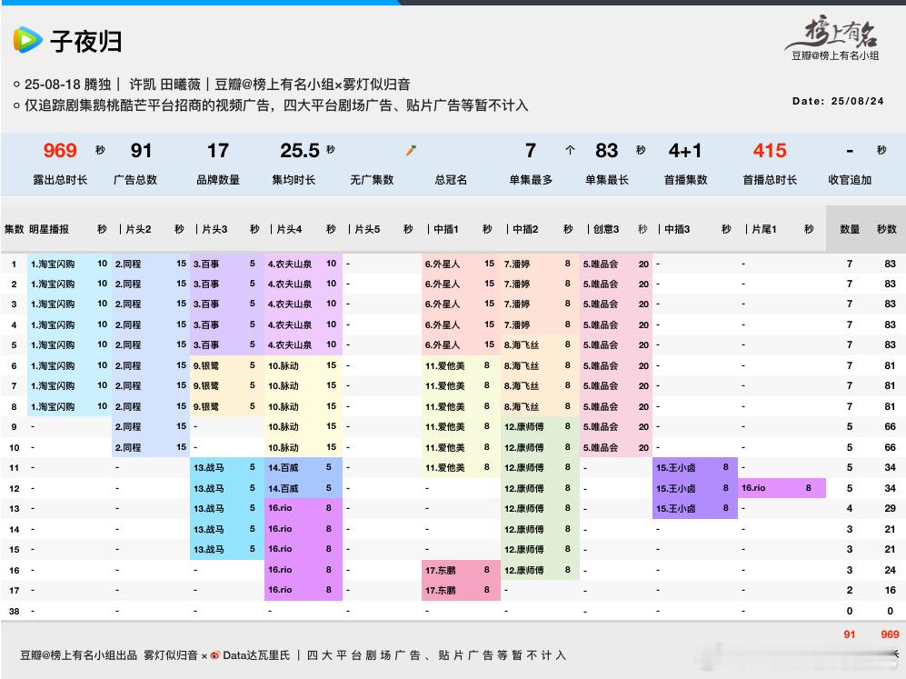Click the ad count value 91
Viewport: 906px width, 679px height.
(x=141, y=150)
